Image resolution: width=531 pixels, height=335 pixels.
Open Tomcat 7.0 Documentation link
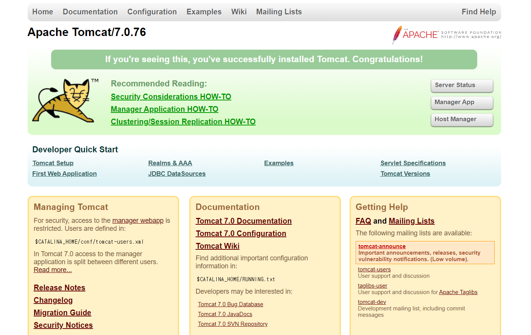tap(244, 221)
